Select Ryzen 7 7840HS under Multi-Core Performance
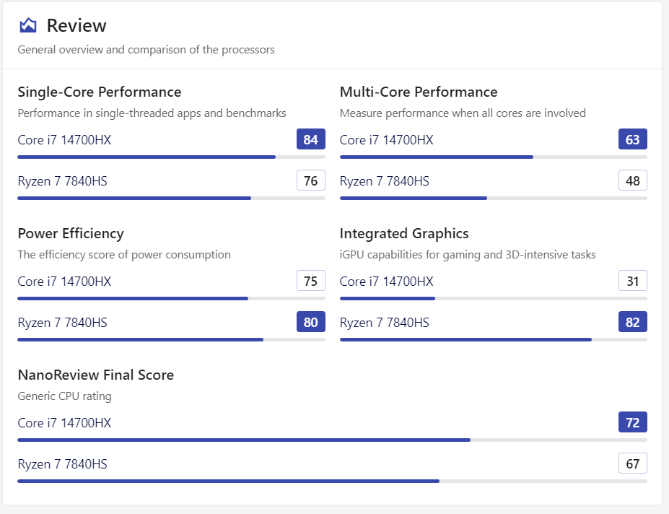 384,181
